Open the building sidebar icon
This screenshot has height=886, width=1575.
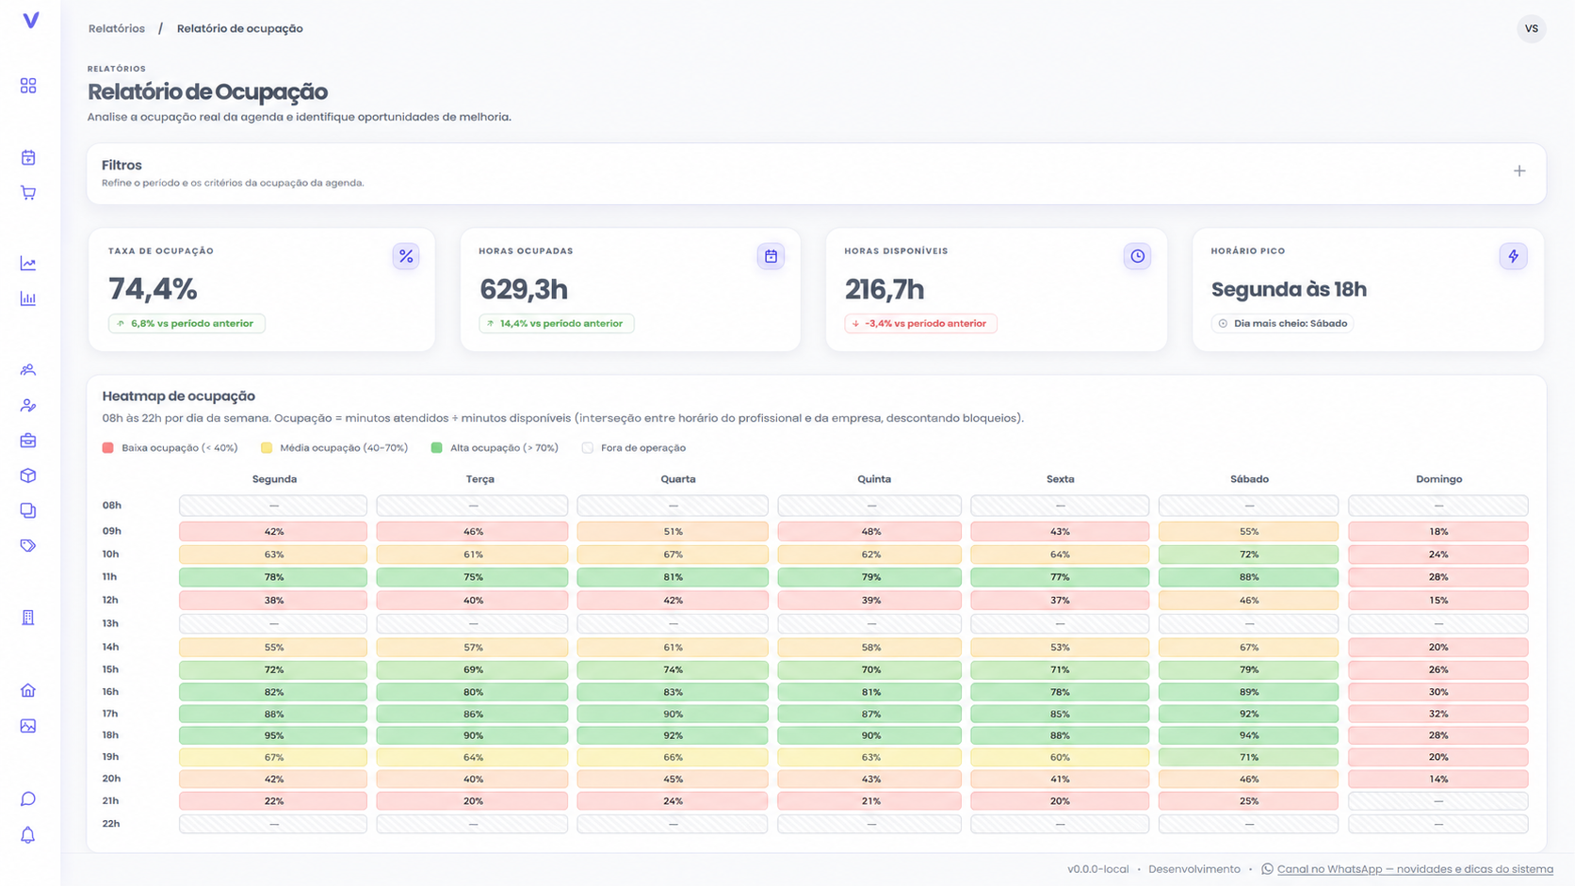pos(28,618)
